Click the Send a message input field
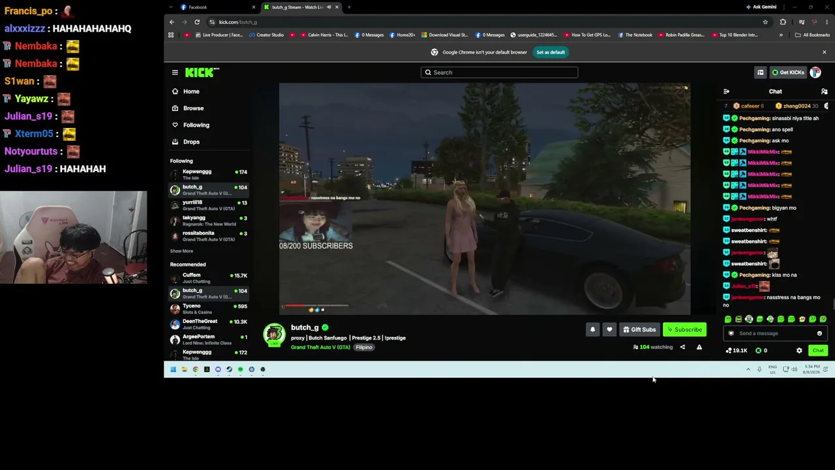Screen dimensions: 835x470 pos(775,334)
